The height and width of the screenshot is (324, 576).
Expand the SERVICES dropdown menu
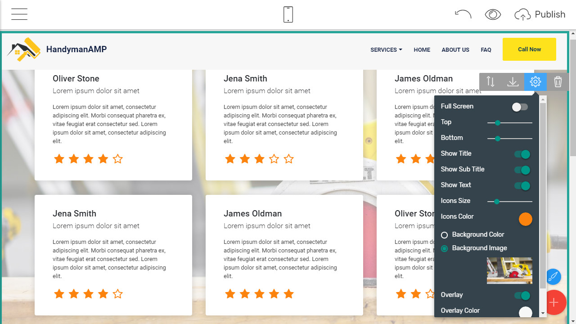(x=386, y=50)
